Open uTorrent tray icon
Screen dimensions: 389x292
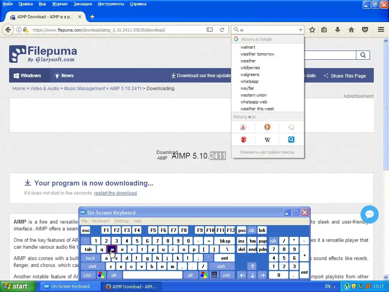click(347, 287)
